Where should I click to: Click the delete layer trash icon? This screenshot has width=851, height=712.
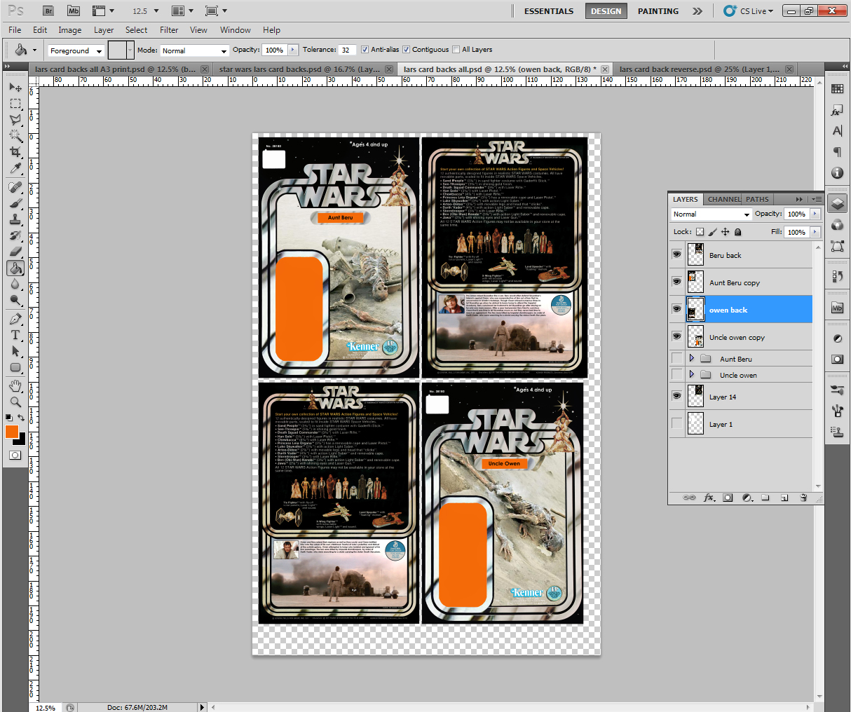(803, 498)
